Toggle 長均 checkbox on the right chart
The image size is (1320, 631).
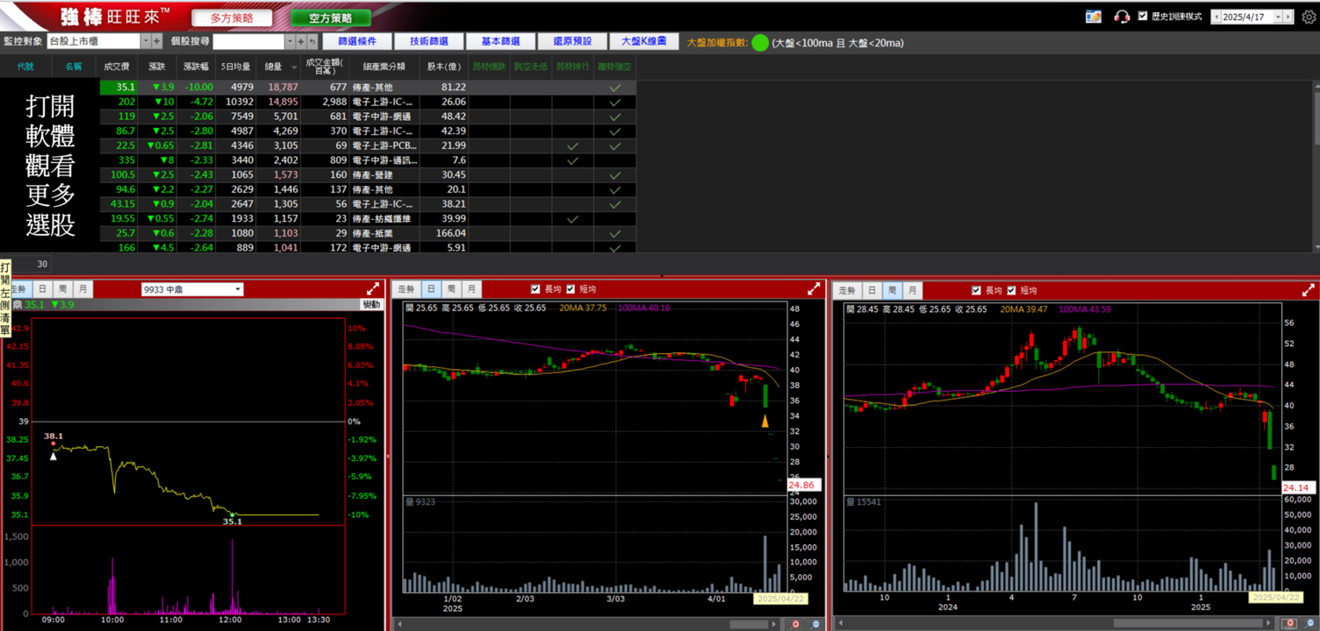(x=976, y=290)
